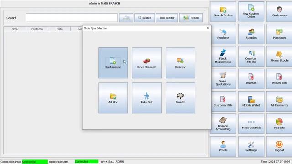Open the Purchases module
The width and height of the screenshot is (292, 164).
279,34
